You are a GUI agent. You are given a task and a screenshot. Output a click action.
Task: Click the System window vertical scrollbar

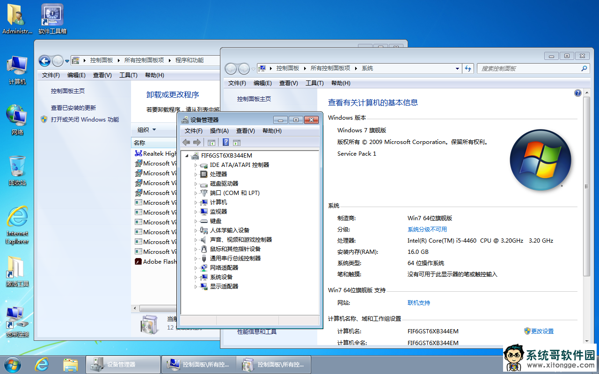click(587, 186)
